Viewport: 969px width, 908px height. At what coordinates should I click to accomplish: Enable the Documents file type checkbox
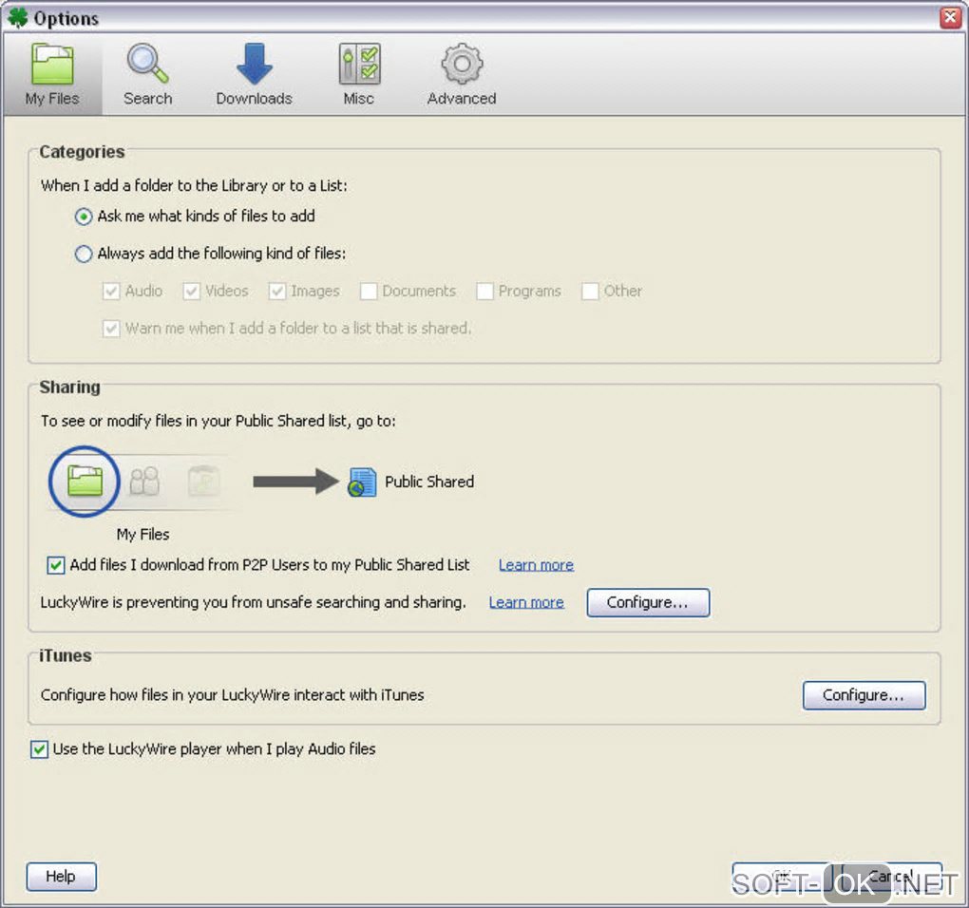[x=369, y=291]
